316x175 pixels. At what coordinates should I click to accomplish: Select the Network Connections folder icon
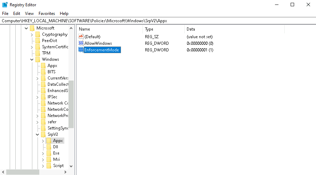pyautogui.click(x=43, y=103)
